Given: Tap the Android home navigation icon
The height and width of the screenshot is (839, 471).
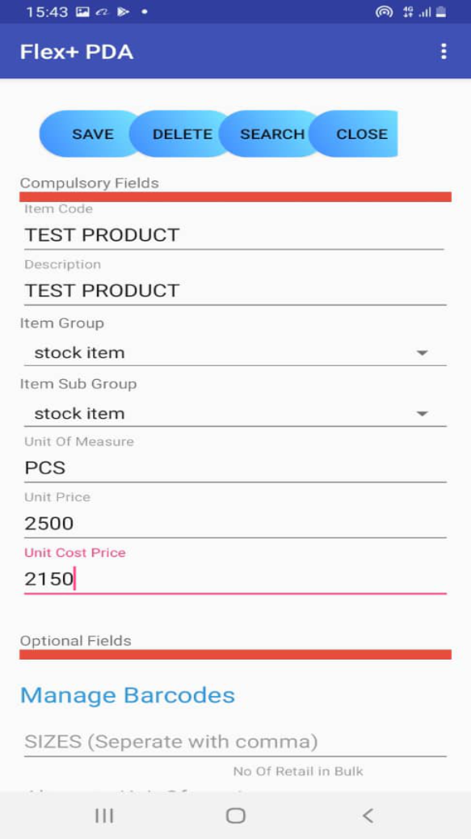Looking at the screenshot, I should tap(235, 816).
